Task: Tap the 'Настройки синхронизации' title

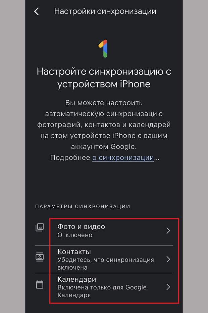Action: pyautogui.click(x=105, y=11)
